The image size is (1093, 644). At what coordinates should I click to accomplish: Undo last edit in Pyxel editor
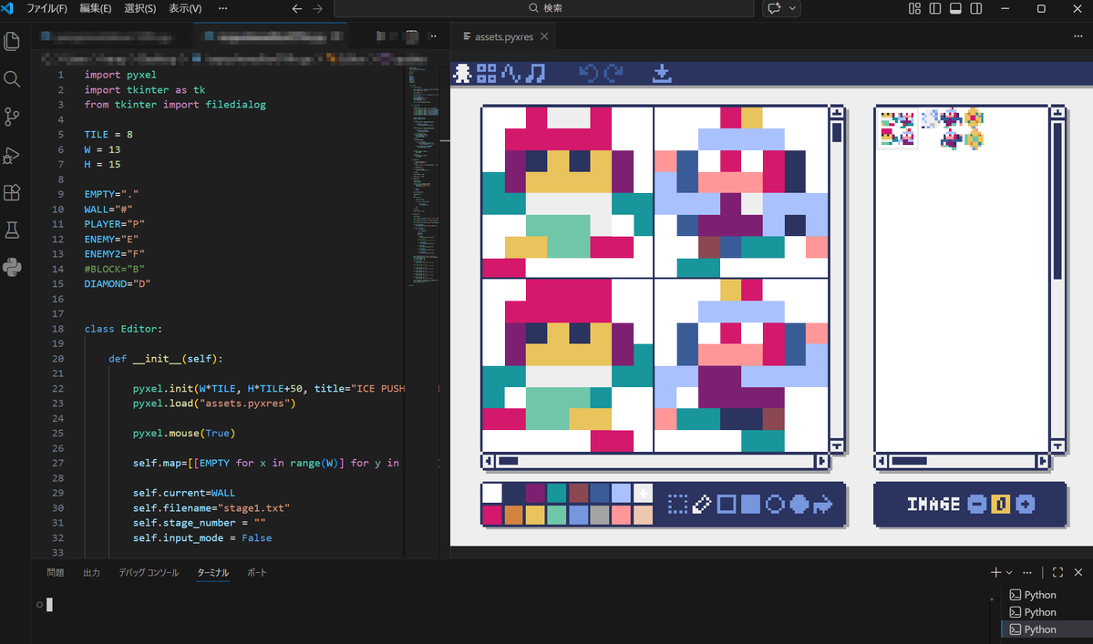pyautogui.click(x=588, y=73)
